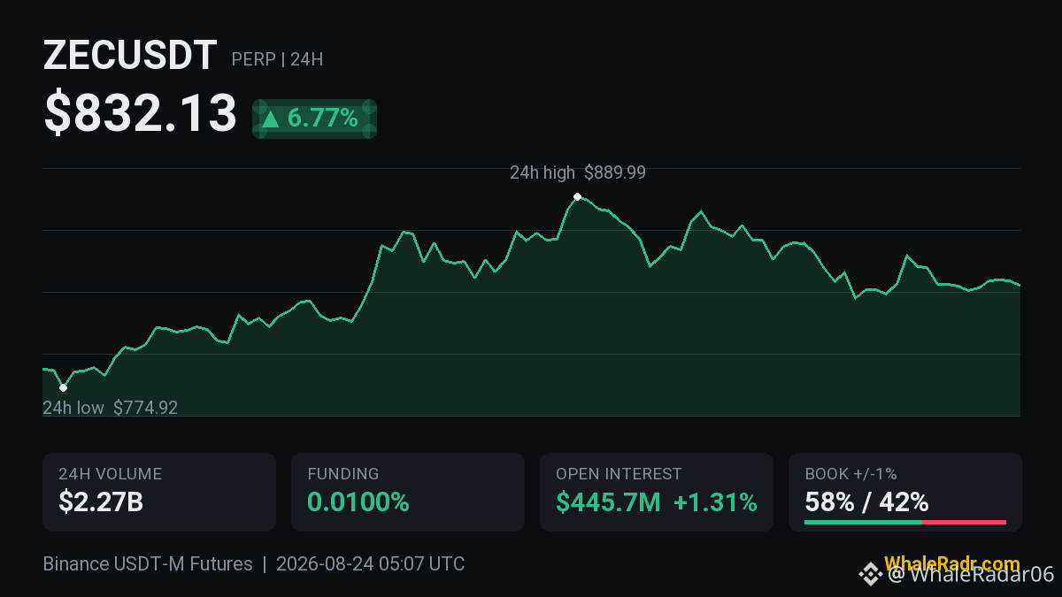Screen dimensions: 1062x597
Task: Click the BOOK +/-1% heading
Action: tap(850, 474)
